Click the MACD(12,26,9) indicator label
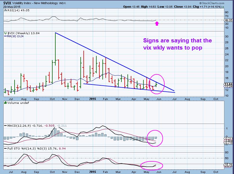Screen dimensions: 234x174 click(16, 126)
